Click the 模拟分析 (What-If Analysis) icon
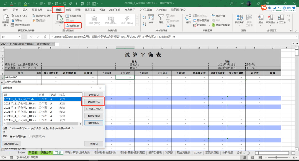The width and height of the screenshot is (299, 161). [239, 18]
